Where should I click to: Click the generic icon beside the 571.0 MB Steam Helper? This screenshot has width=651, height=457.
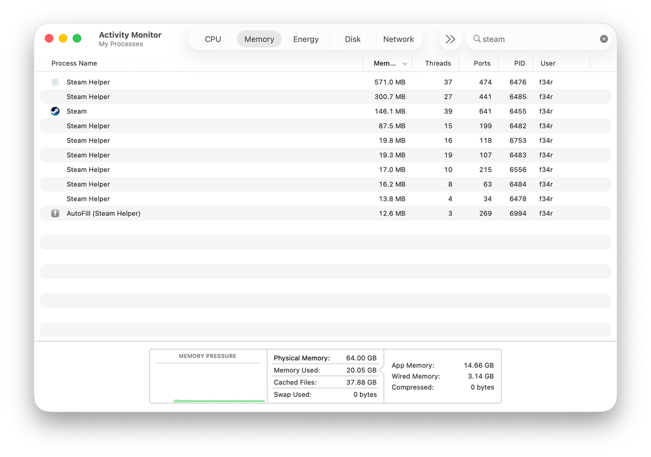click(55, 82)
